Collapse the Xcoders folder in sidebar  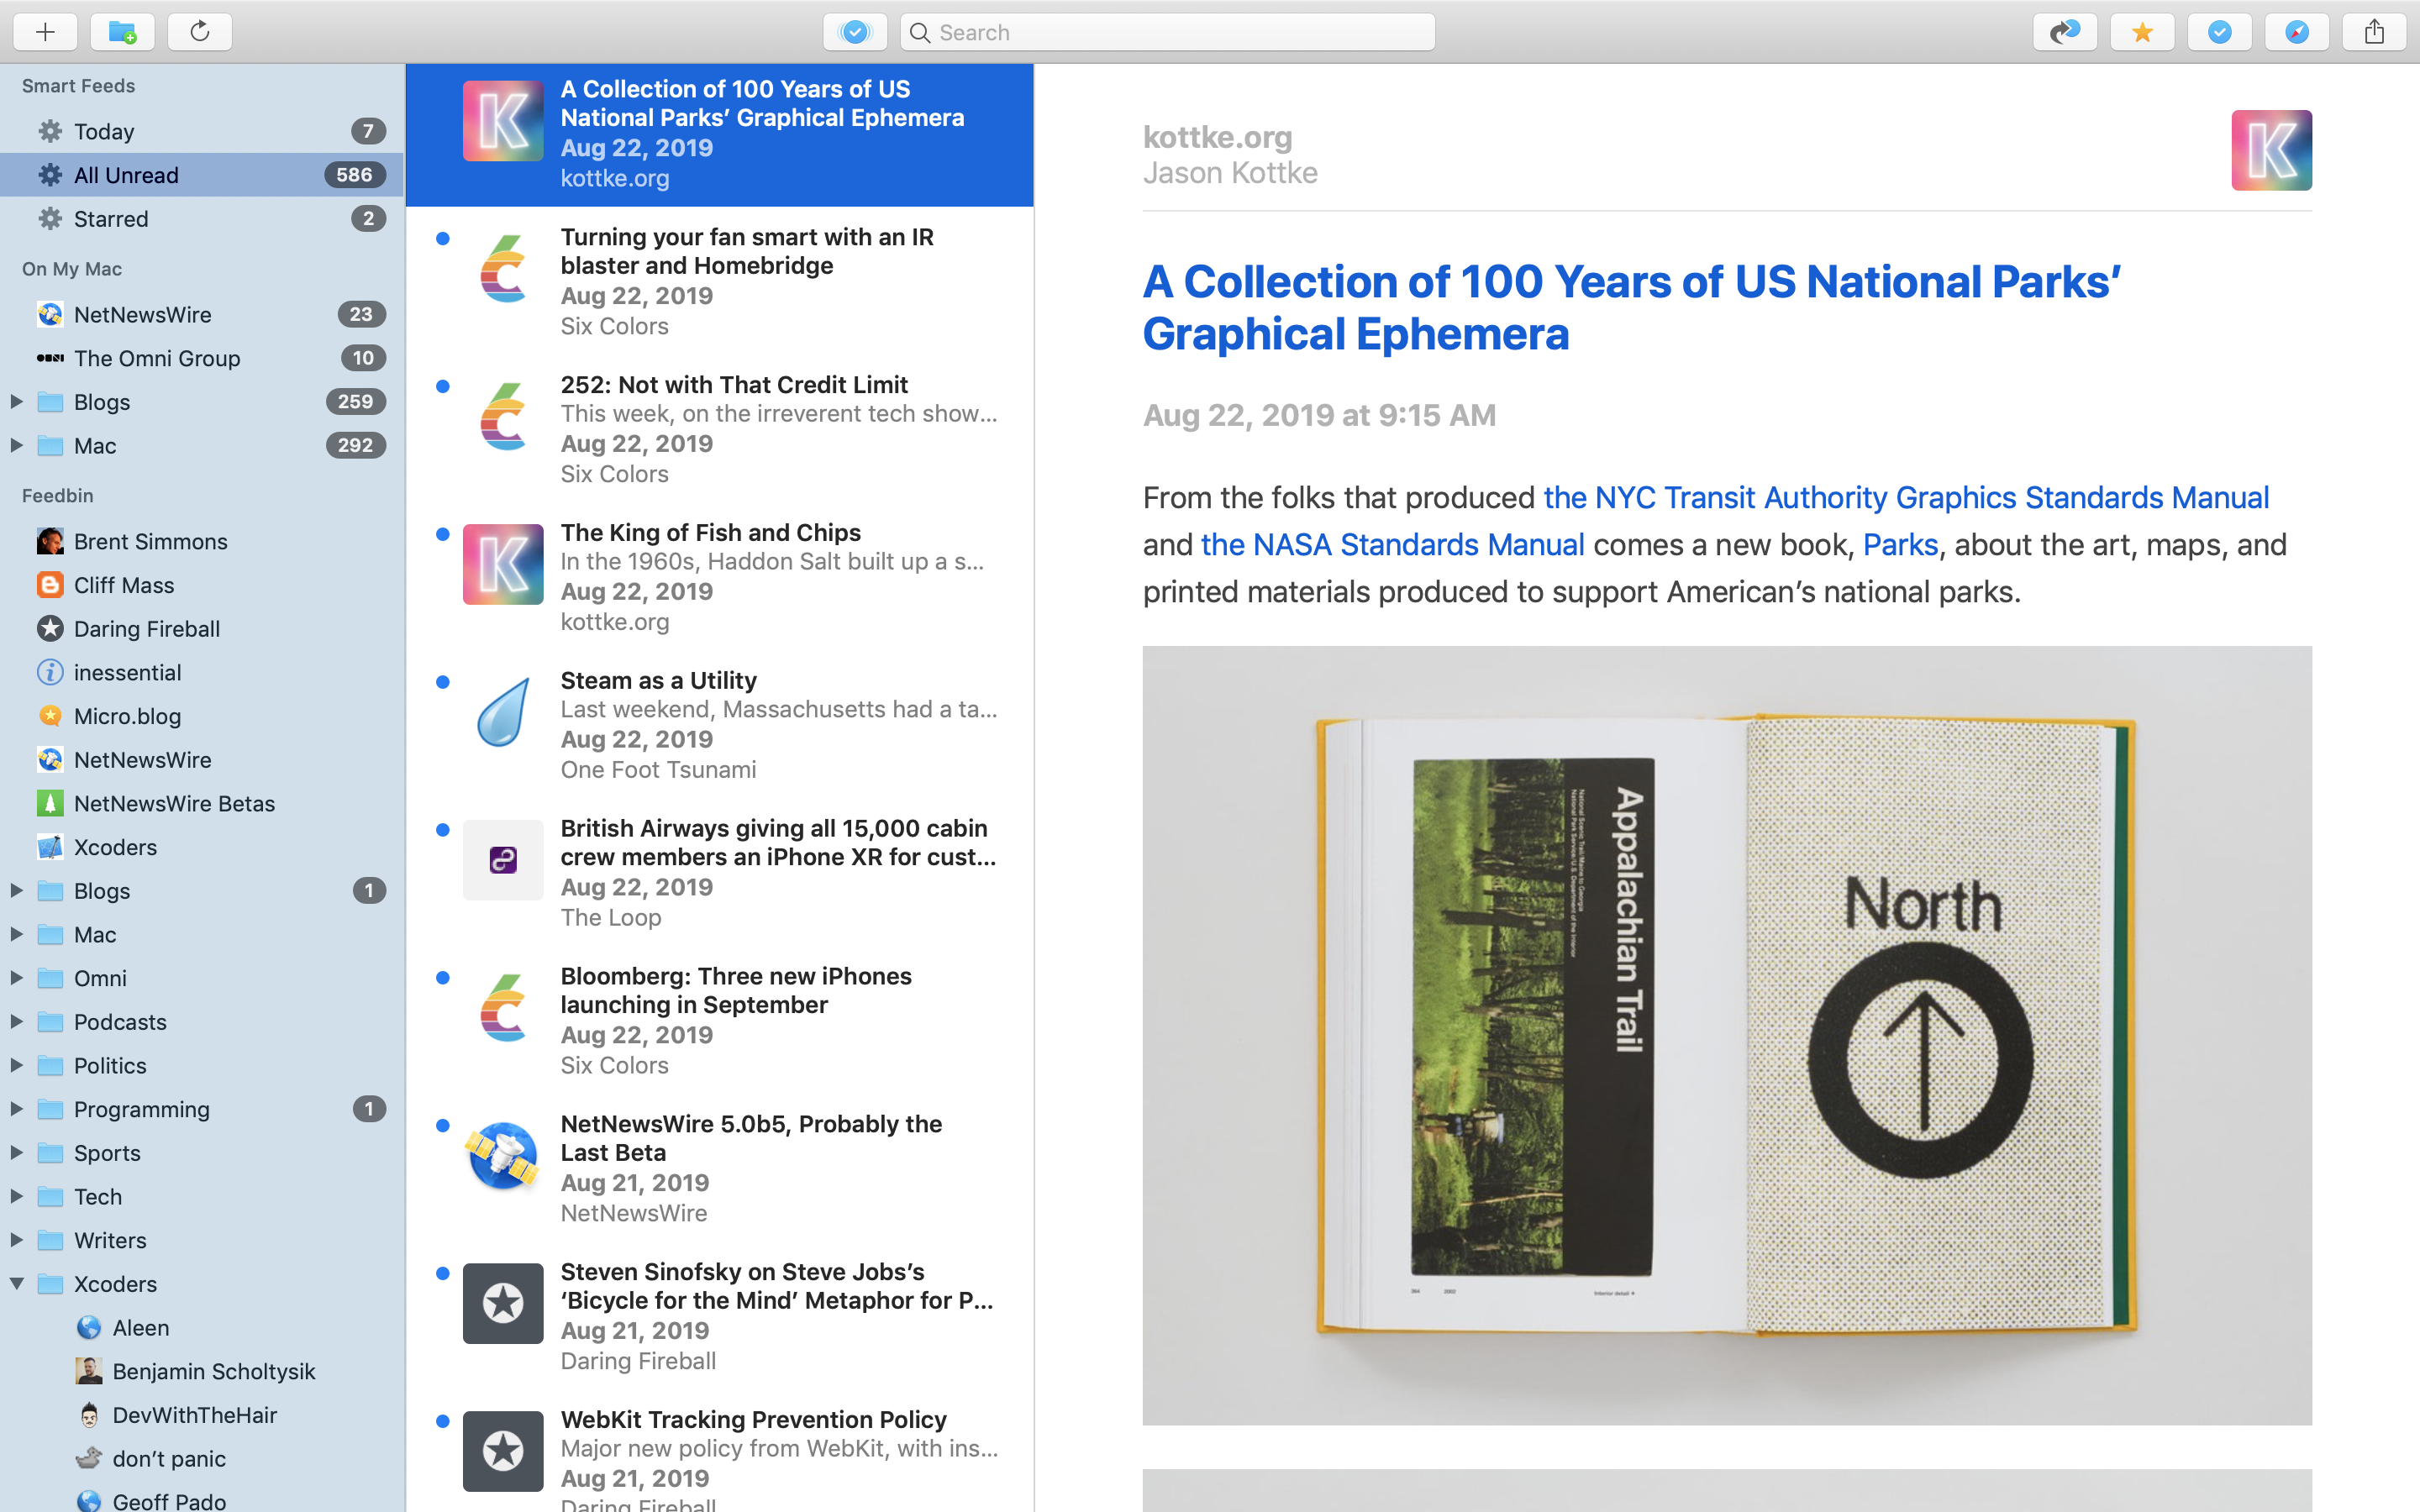coord(18,1282)
